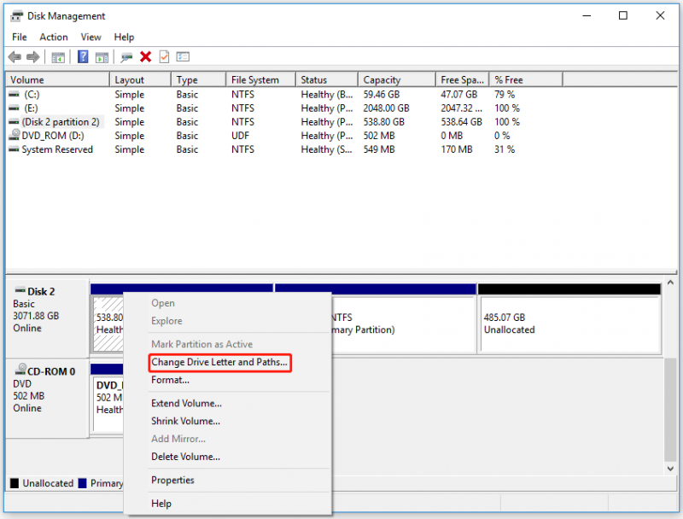Screen dimensions: 683x519
Task: Click the Forward arrow toolbar icon
Action: [x=33, y=56]
